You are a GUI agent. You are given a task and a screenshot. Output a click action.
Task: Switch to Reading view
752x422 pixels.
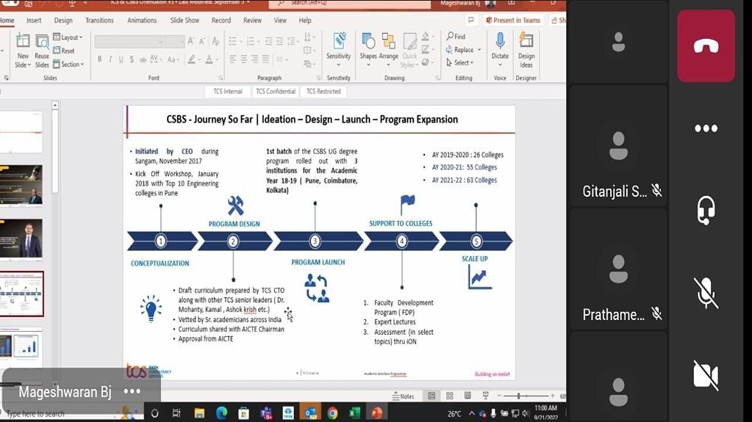pos(467,396)
